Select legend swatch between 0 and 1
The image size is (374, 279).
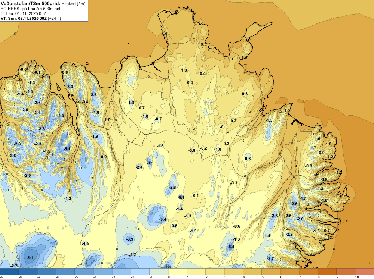tap(177, 272)
